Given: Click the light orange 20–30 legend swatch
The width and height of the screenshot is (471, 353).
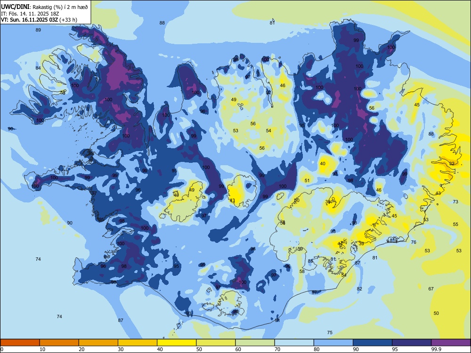Looking at the screenshot, I should pos(98,343).
